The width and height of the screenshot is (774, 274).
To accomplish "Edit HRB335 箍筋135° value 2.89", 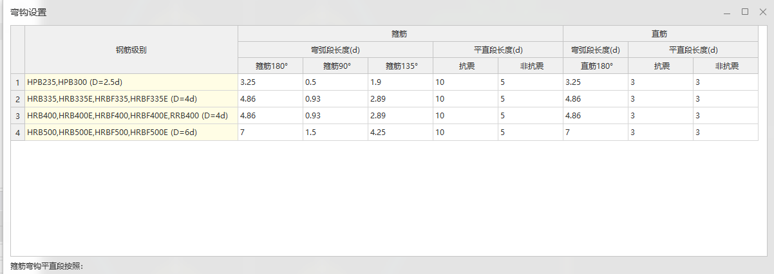I will tap(401, 99).
